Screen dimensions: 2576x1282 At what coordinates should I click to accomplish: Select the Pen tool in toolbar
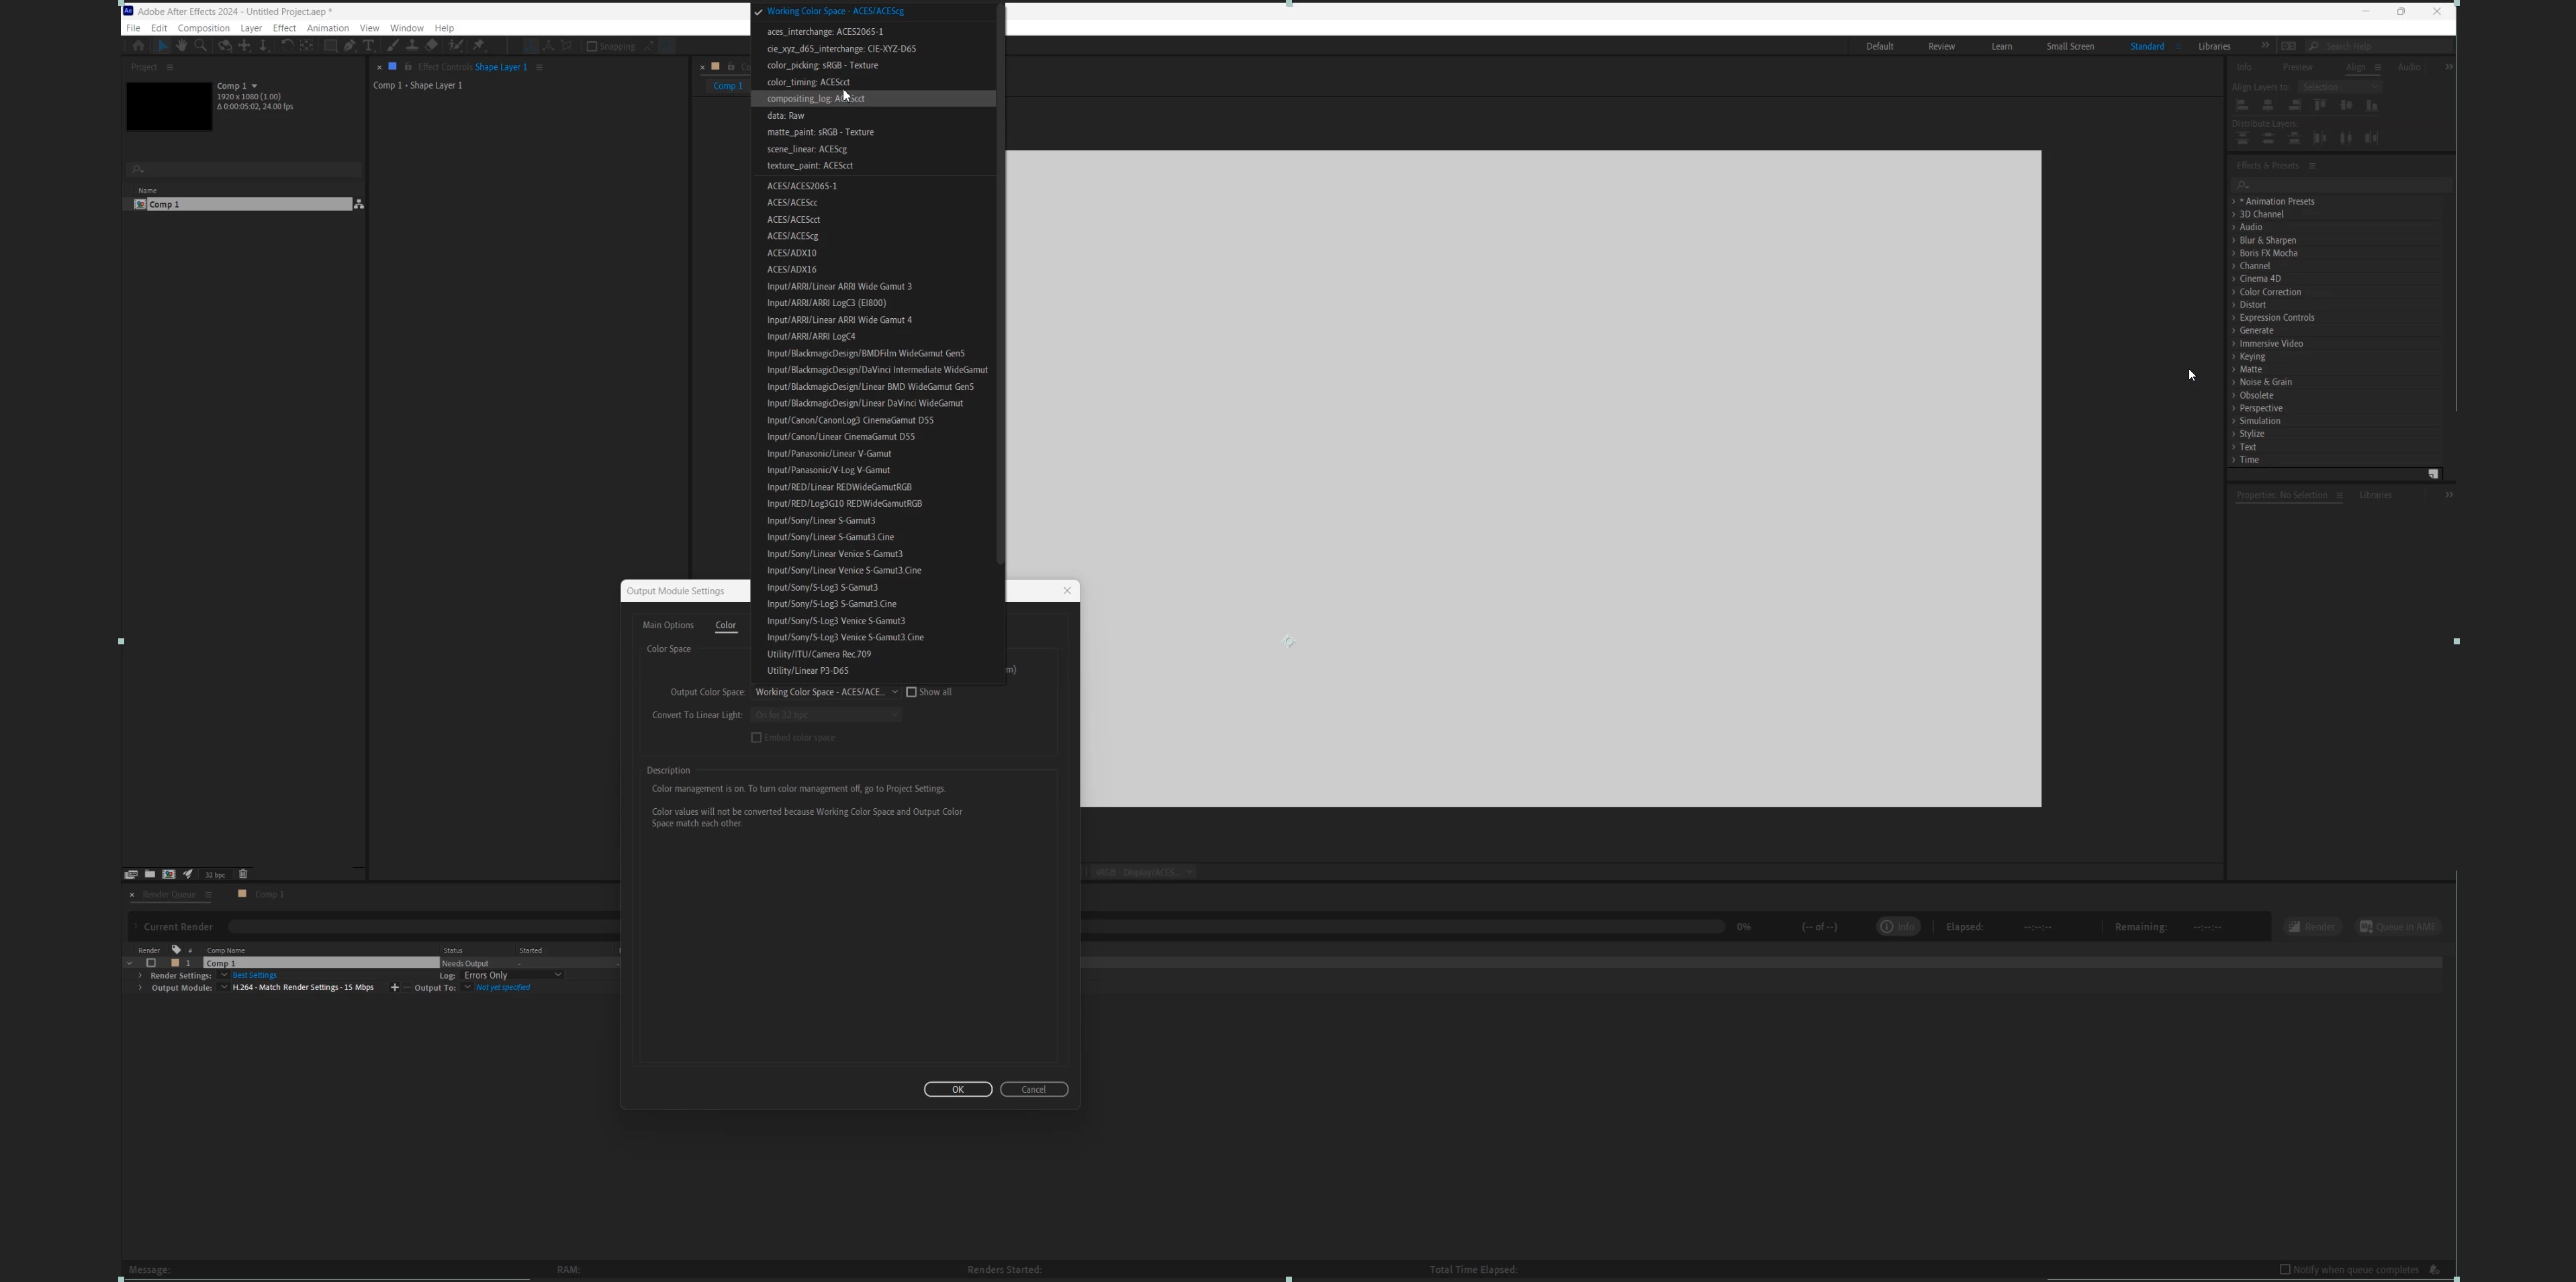click(349, 46)
